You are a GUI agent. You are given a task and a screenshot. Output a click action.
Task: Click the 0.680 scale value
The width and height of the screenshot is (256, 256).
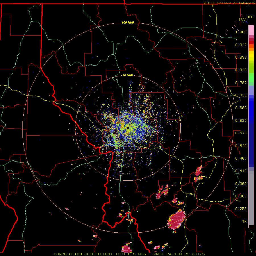pos(241,108)
